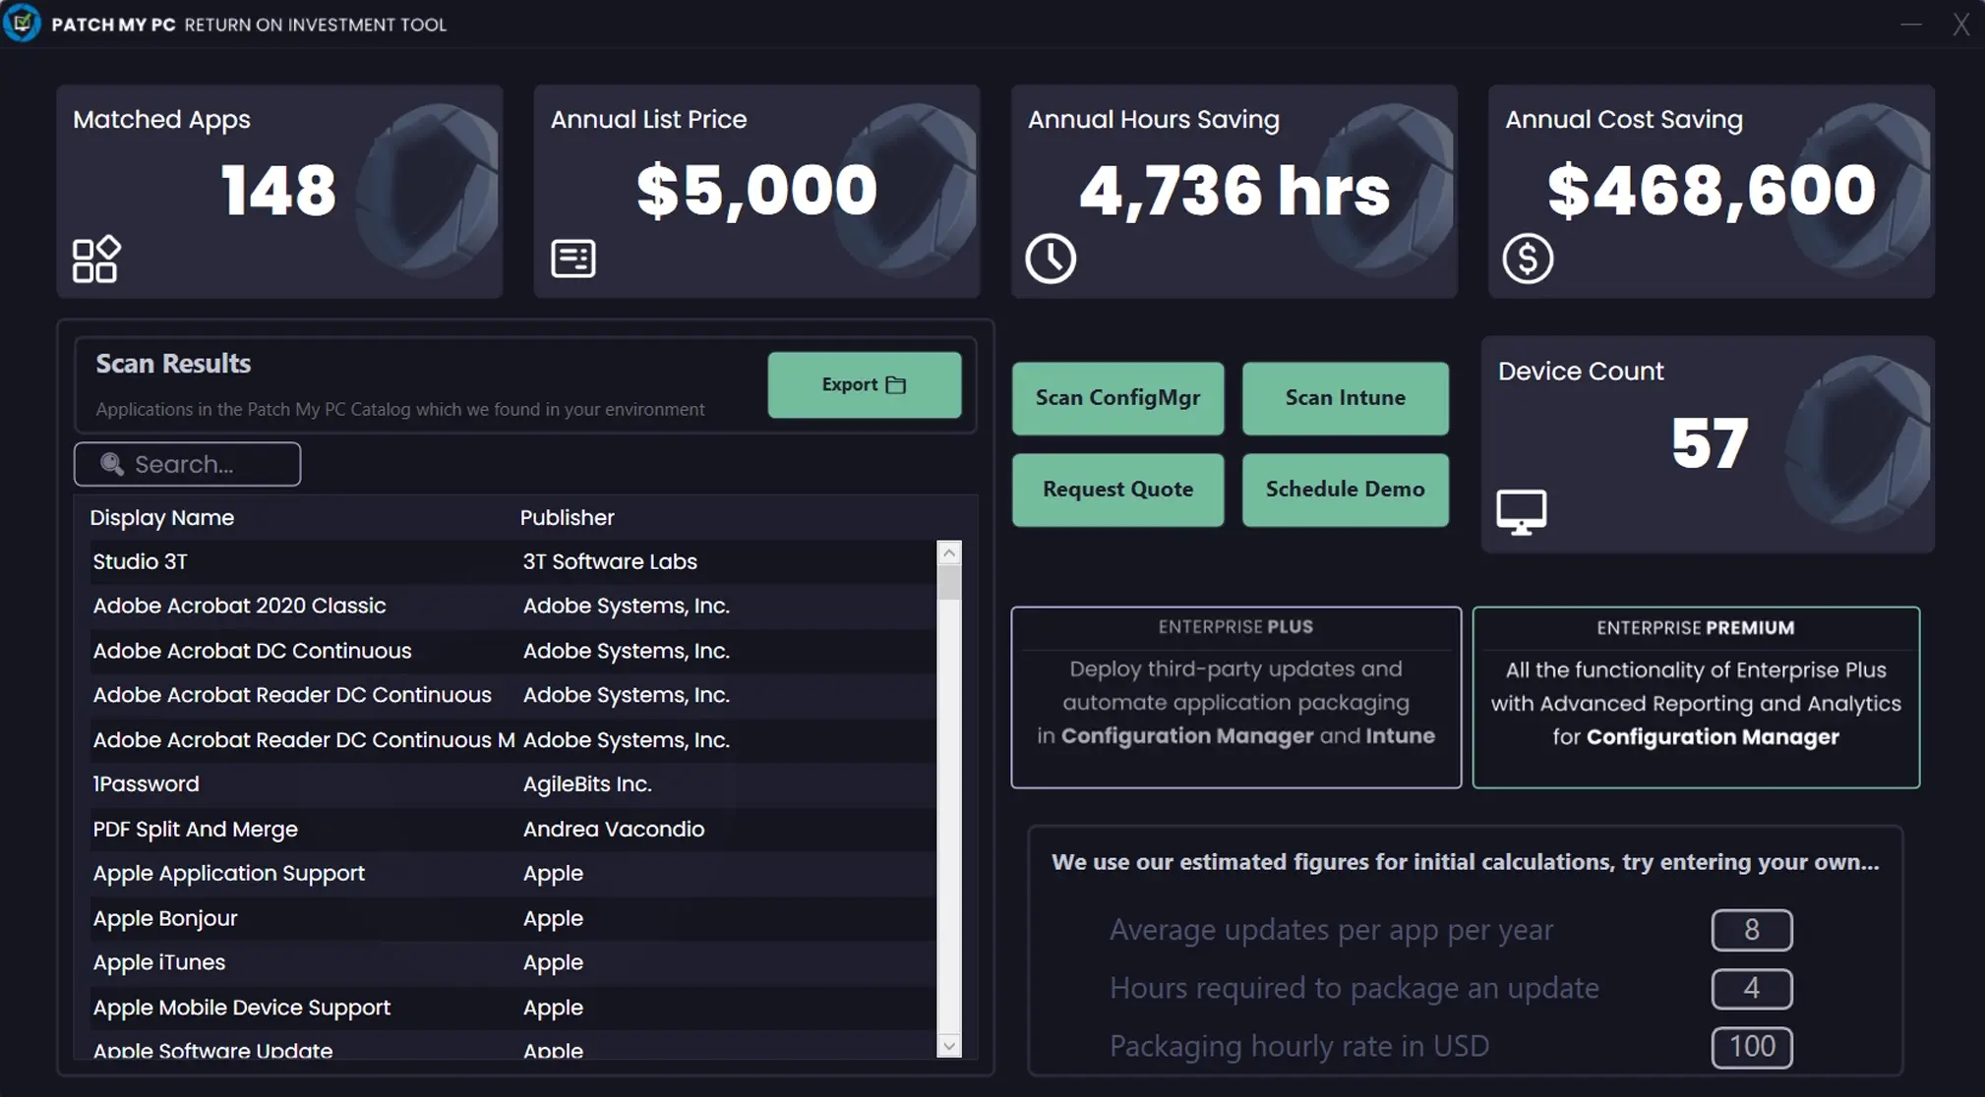Select Adobe Acrobat Reader DC Continuous row

[512, 695]
